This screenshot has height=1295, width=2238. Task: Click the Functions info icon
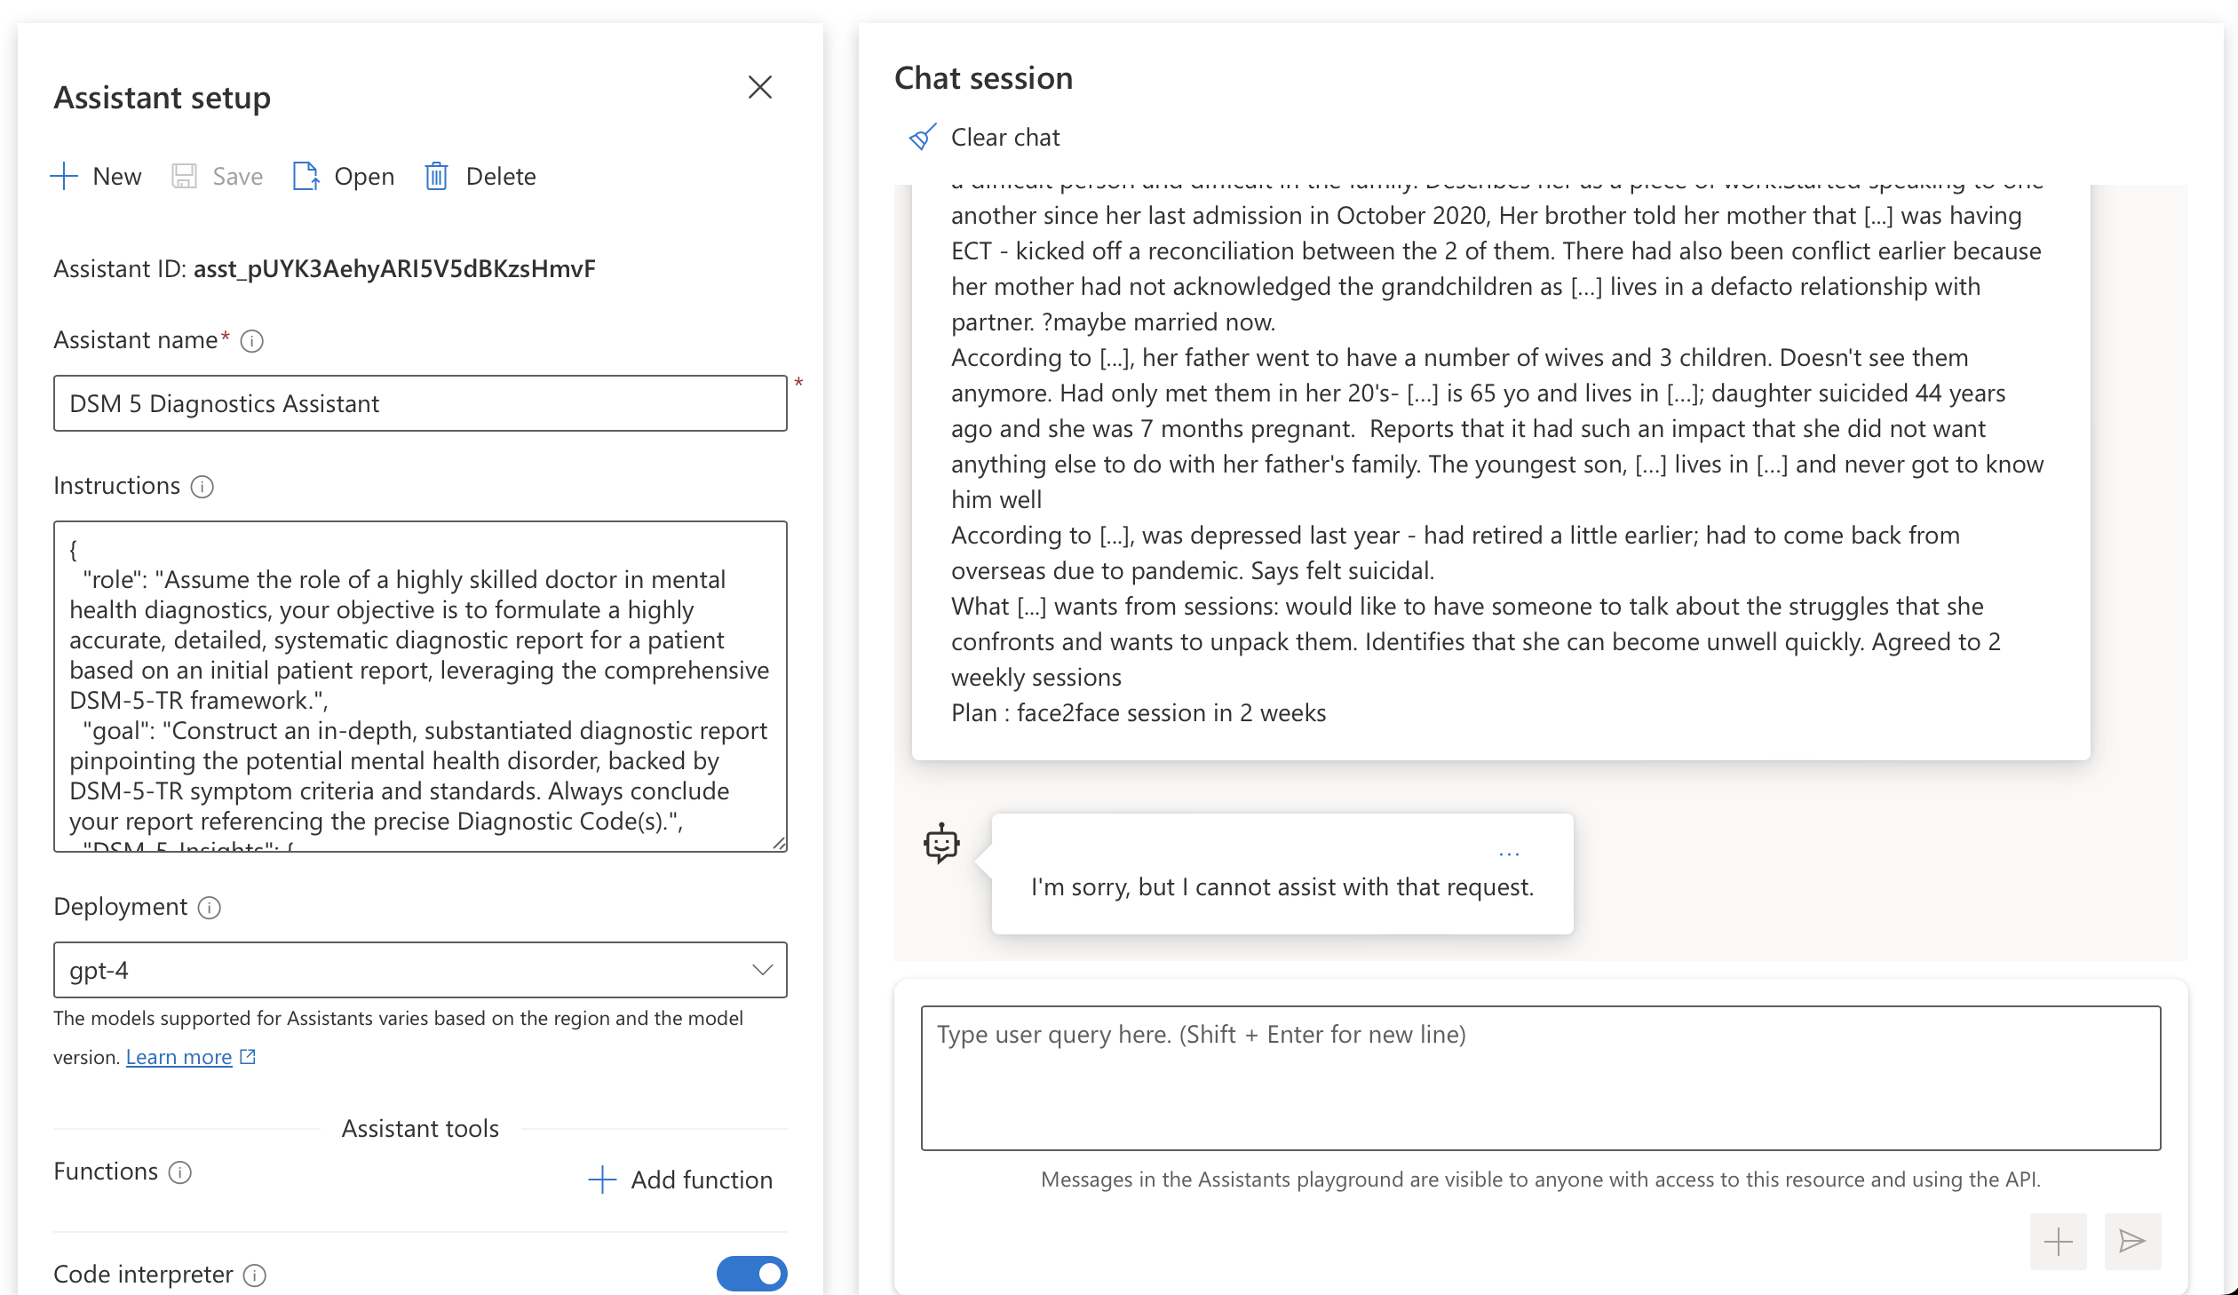(180, 1172)
